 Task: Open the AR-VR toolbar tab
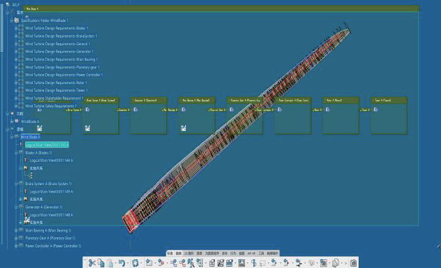pyautogui.click(x=251, y=253)
